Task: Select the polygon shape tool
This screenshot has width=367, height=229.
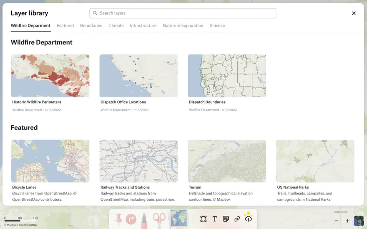Action: click(204, 219)
